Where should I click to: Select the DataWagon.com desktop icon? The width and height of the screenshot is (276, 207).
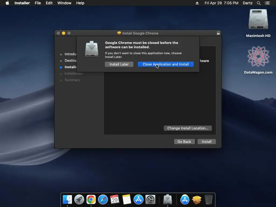click(x=258, y=60)
